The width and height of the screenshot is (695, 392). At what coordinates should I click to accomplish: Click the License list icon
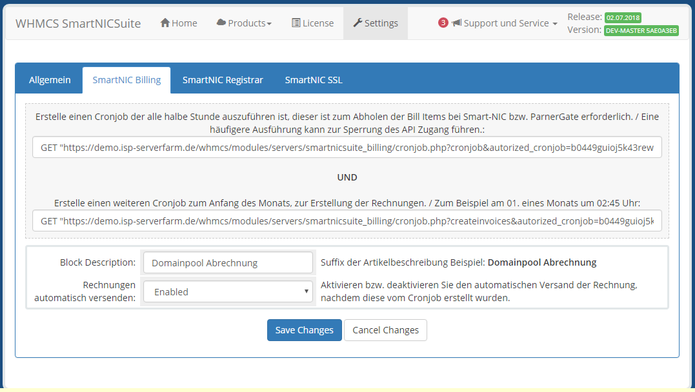296,23
